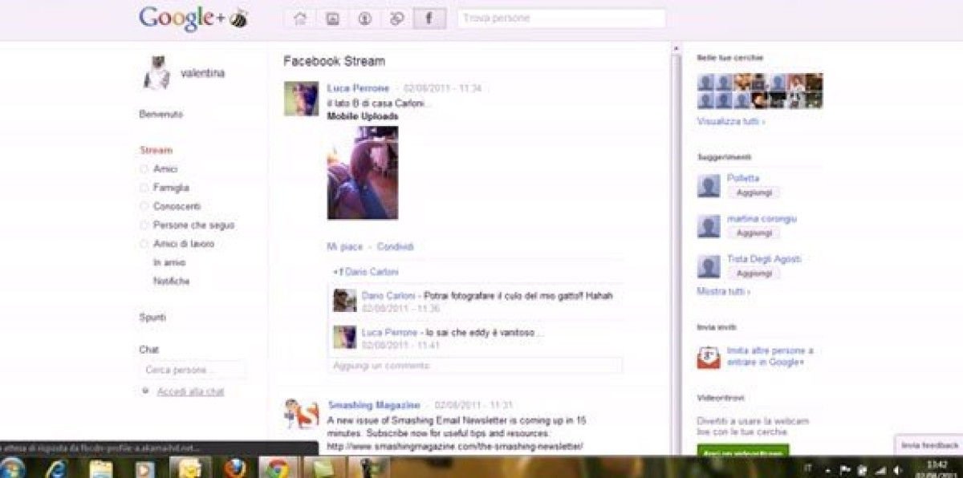Click the Aggiungi un commento field
Screen dimensions: 963x478
475,366
